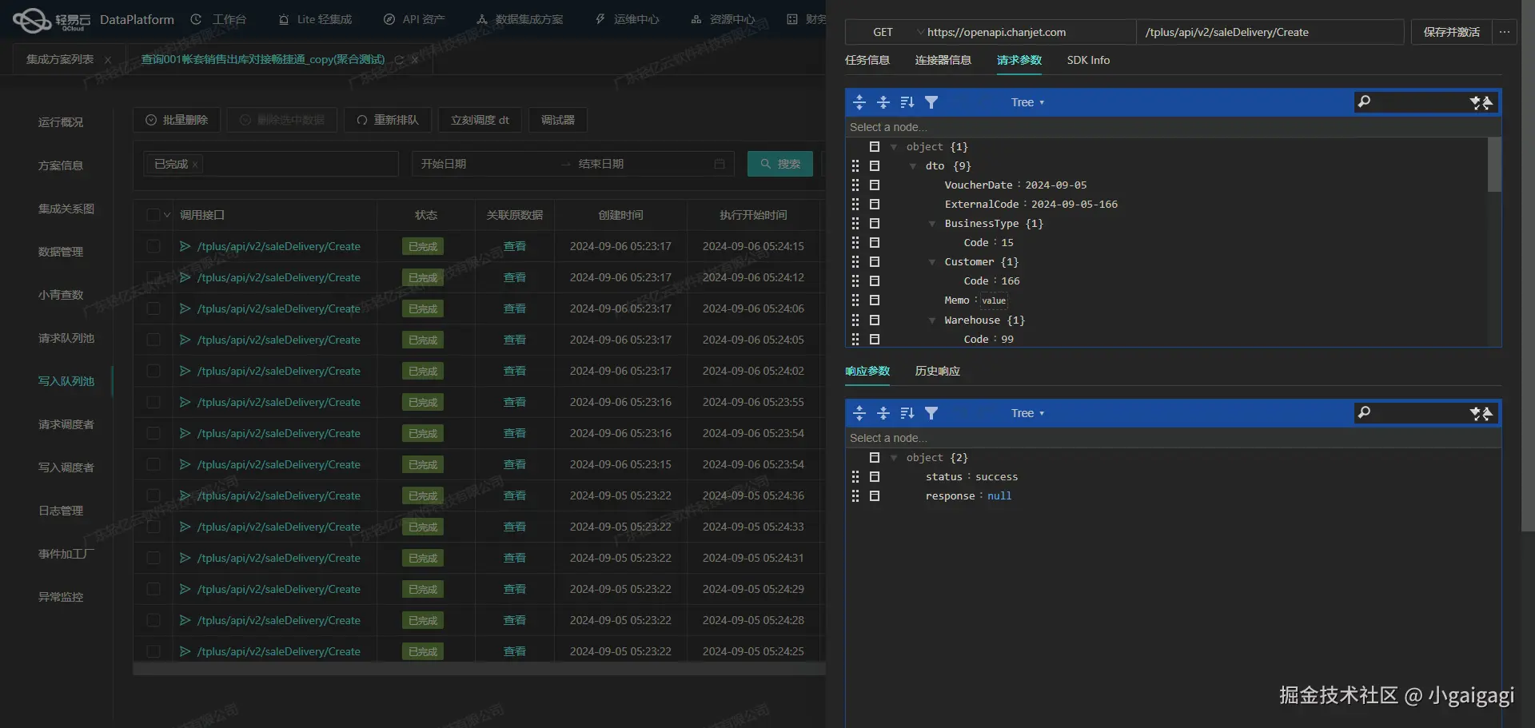Click the 保存并激活 button

1452,32
